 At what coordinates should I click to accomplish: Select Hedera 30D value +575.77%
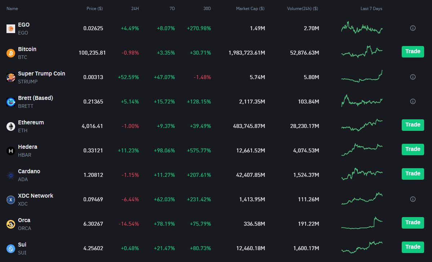199,151
